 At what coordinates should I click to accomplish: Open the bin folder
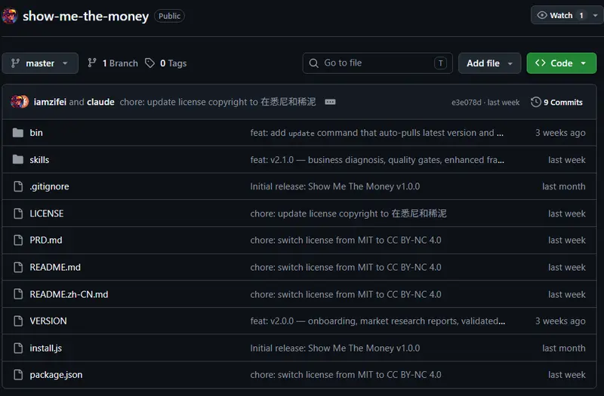pyautogui.click(x=36, y=133)
